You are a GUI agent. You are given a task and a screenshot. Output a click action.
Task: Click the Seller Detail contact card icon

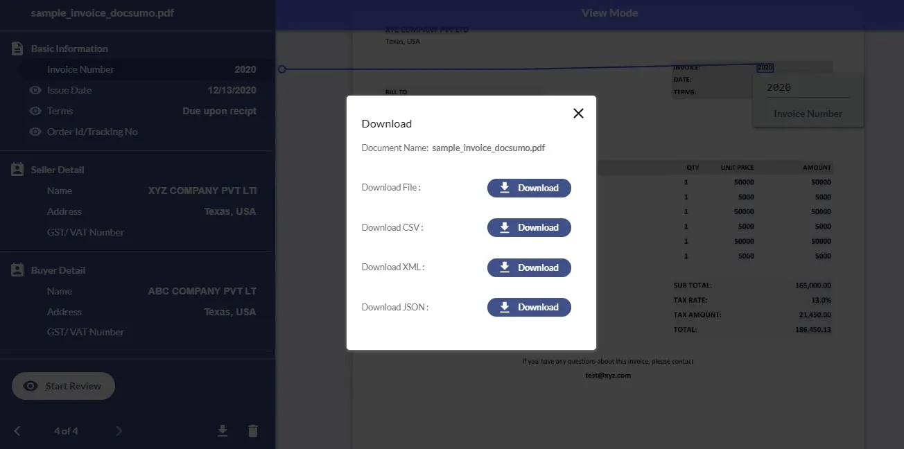16,169
